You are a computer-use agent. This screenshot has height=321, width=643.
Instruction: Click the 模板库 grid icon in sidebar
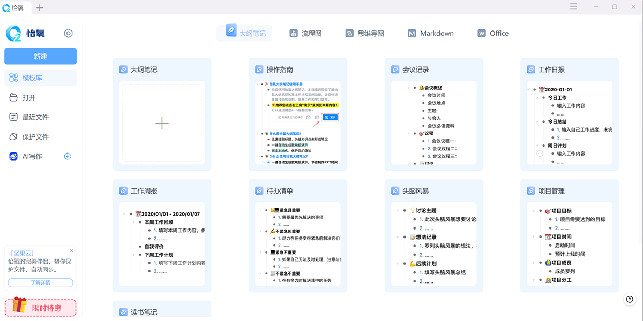[x=14, y=78]
